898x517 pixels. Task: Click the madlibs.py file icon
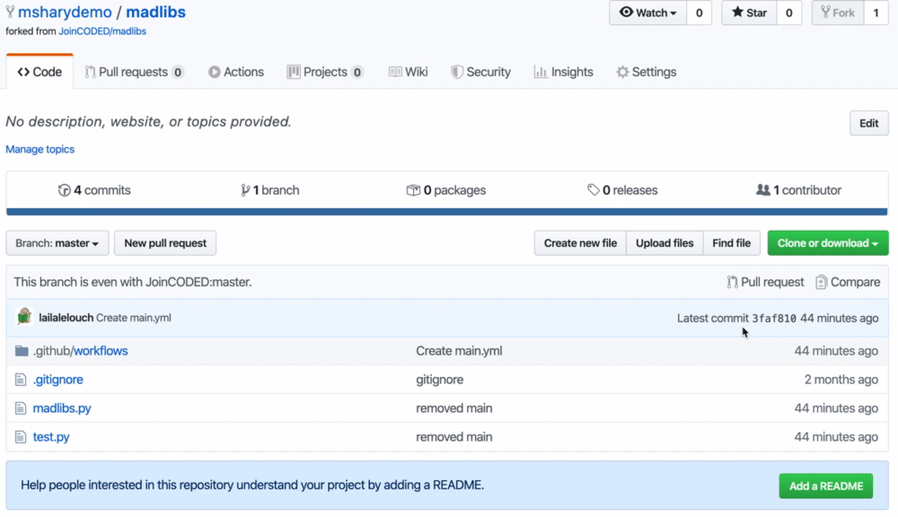tap(22, 408)
